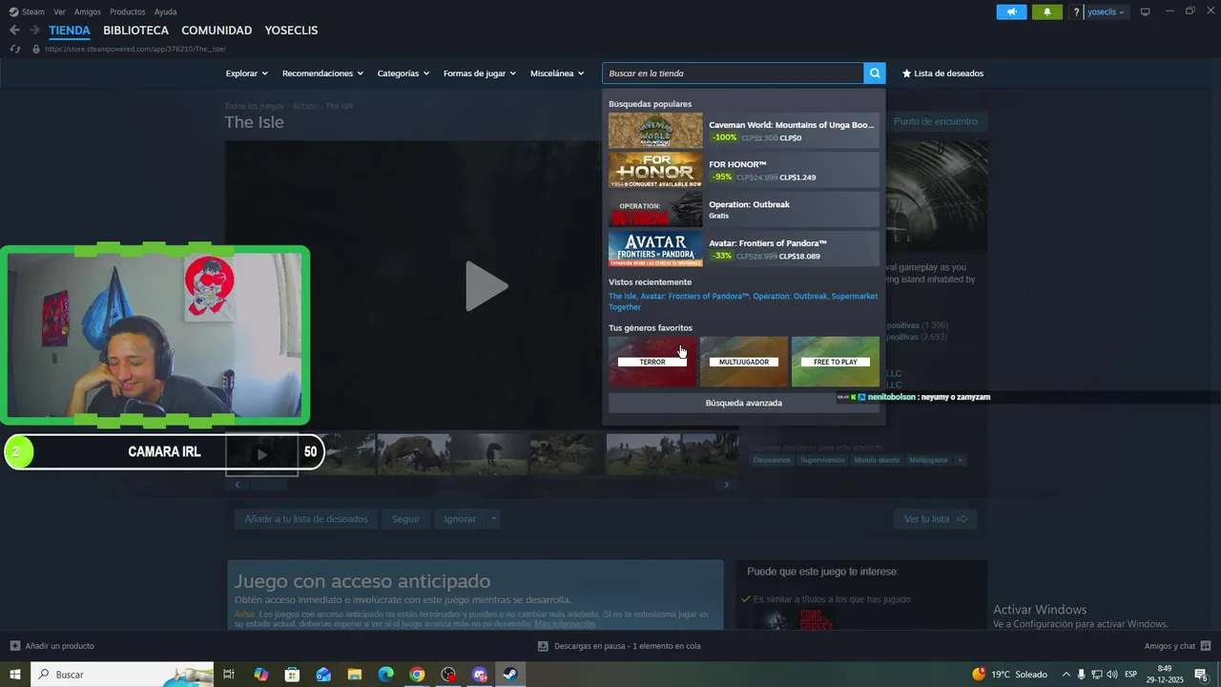
Task: Open the Amigos menu
Action: (x=88, y=11)
